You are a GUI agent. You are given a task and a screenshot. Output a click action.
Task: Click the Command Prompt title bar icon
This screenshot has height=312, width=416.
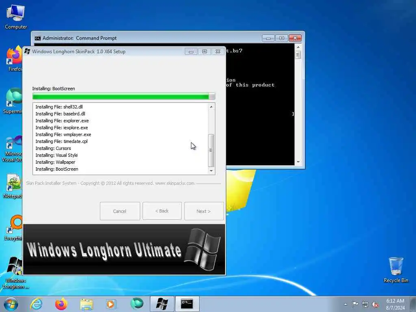pos(38,38)
